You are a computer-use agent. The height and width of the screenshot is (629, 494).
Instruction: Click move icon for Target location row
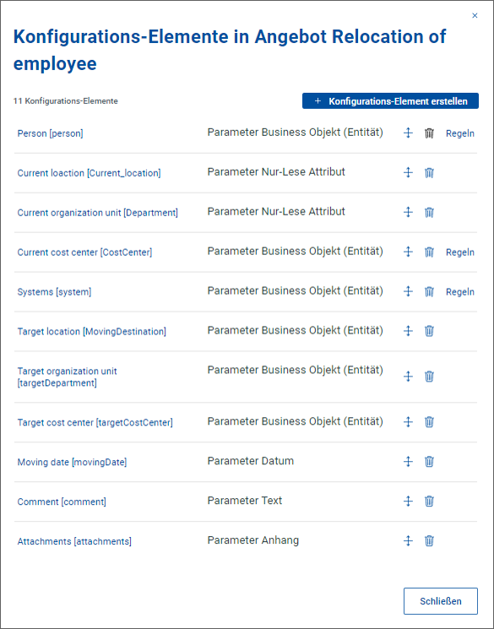(x=408, y=331)
